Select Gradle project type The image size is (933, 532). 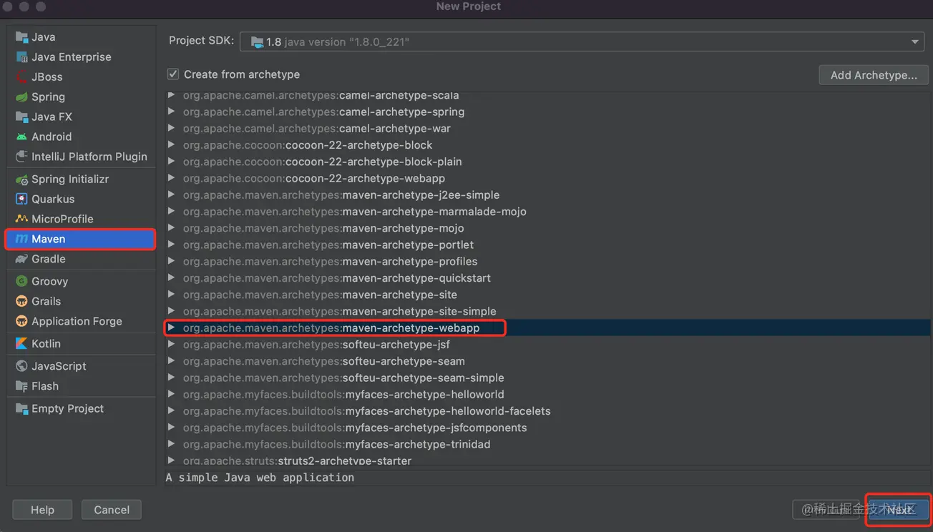coord(81,260)
